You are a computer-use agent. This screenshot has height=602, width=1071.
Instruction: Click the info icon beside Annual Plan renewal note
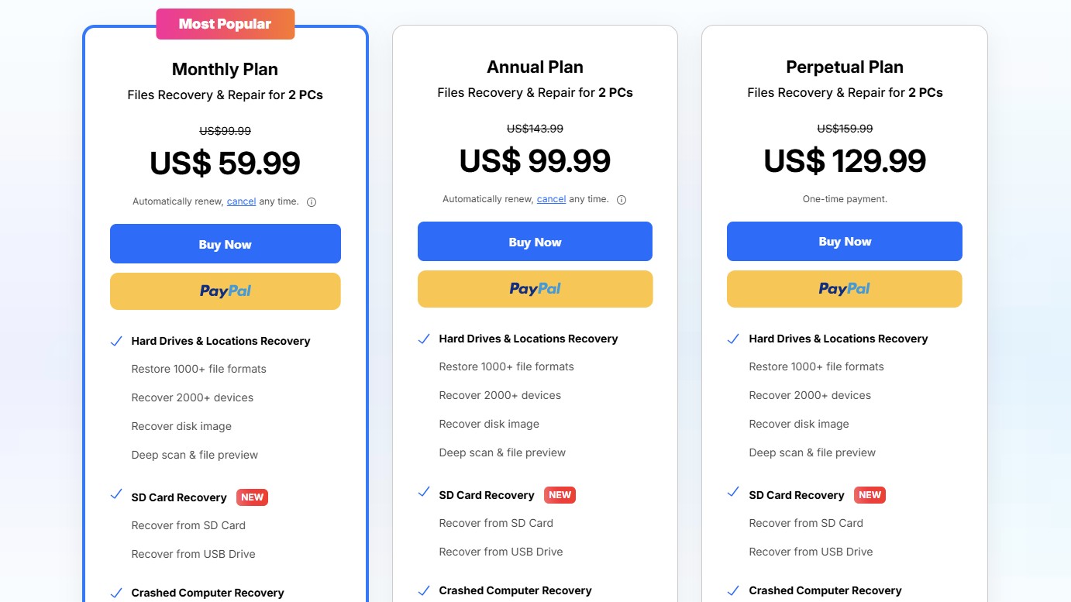[x=621, y=199]
